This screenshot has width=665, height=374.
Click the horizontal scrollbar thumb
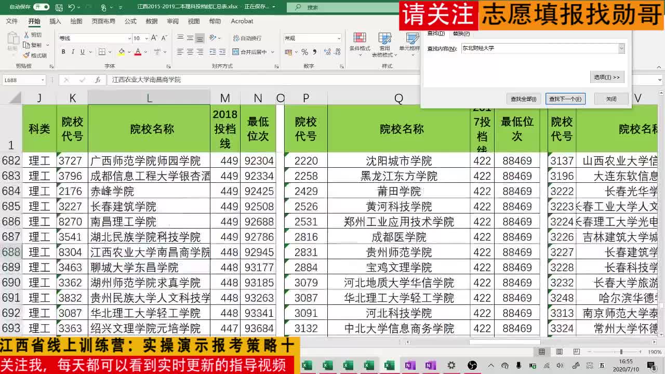click(x=504, y=342)
